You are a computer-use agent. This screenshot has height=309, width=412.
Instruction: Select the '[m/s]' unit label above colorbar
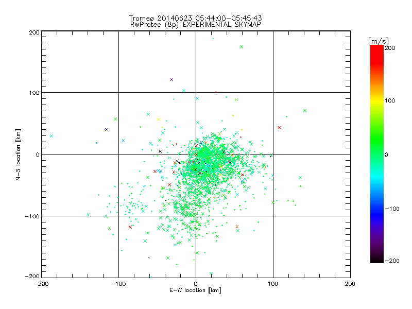[379, 41]
